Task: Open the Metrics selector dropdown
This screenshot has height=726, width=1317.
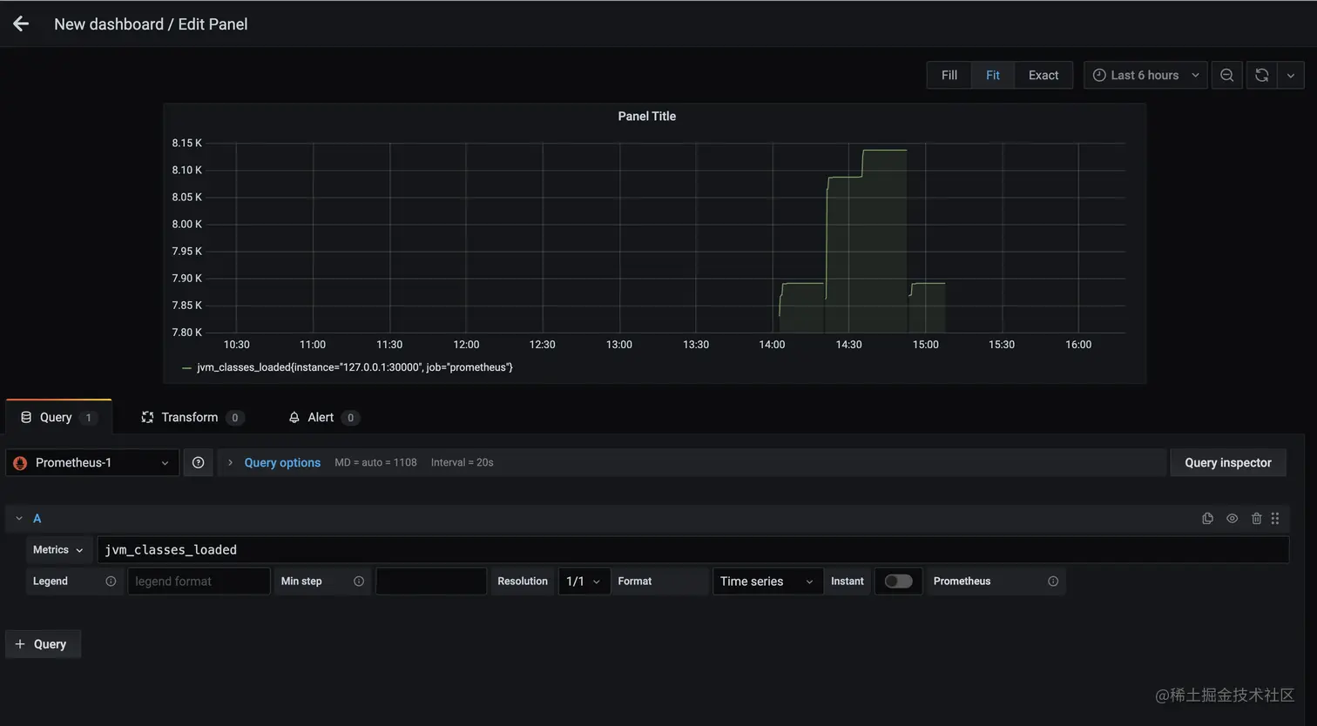Action: (58, 549)
